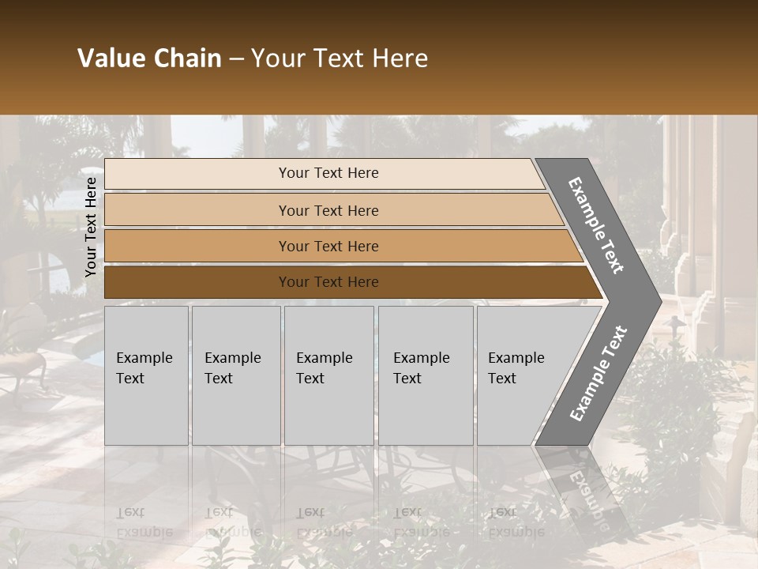Click the middle gray "Example Text" box
Image resolution: width=758 pixels, height=569 pixels.
pyautogui.click(x=328, y=375)
